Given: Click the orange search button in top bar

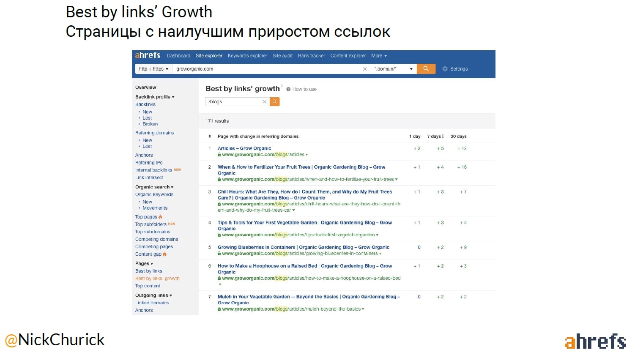Looking at the screenshot, I should point(426,69).
